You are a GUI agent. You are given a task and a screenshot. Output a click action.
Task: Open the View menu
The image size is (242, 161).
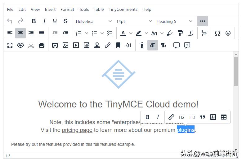point(35,9)
